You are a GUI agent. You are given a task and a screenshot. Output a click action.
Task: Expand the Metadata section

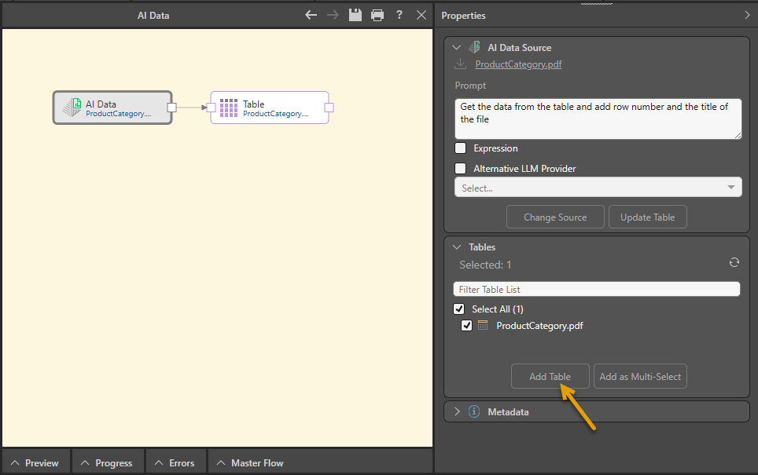tap(458, 411)
